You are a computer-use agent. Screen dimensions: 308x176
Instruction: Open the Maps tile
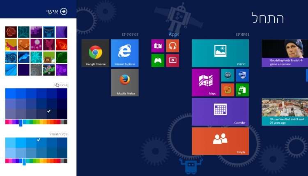[x=206, y=82]
